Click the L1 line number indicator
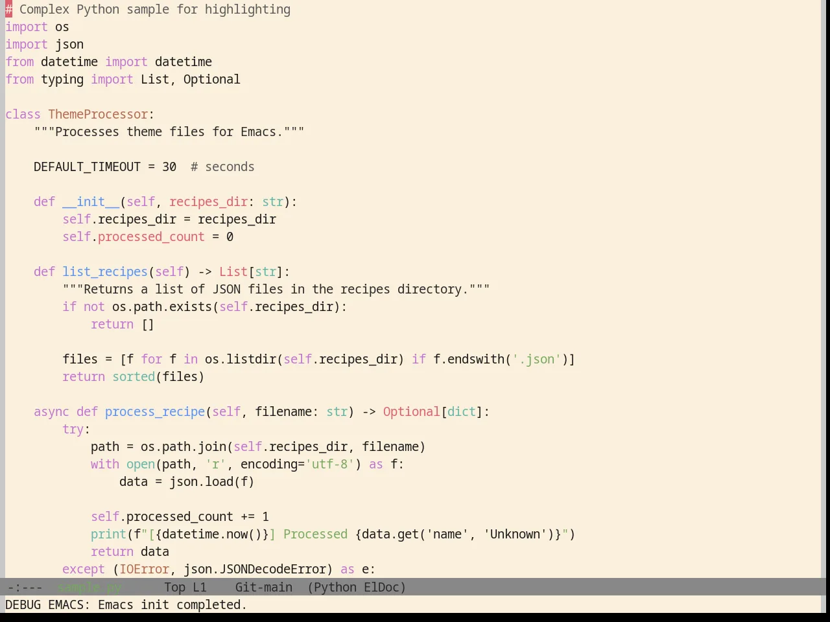 [x=200, y=588]
